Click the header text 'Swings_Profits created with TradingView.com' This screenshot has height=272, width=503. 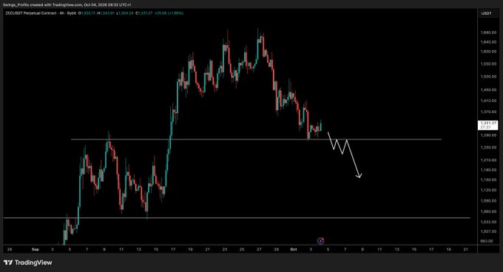click(x=42, y=5)
